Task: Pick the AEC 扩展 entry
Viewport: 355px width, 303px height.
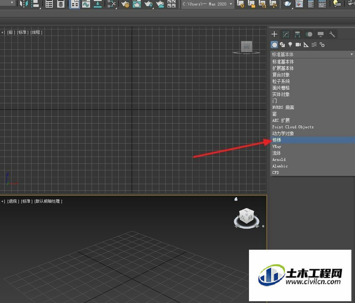Action: [x=313, y=120]
